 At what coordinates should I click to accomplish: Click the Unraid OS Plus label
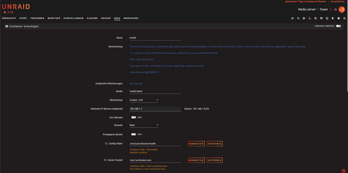click(338, 1)
